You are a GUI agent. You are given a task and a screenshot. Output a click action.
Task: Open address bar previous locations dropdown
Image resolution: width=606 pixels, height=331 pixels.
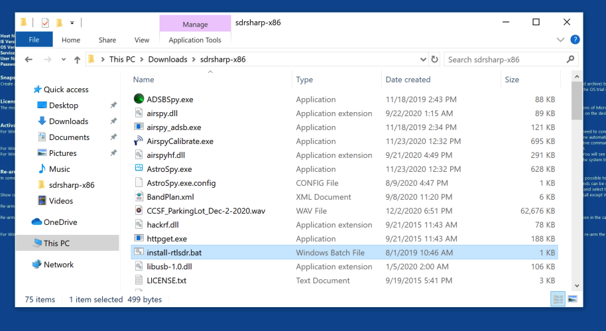tap(423, 60)
